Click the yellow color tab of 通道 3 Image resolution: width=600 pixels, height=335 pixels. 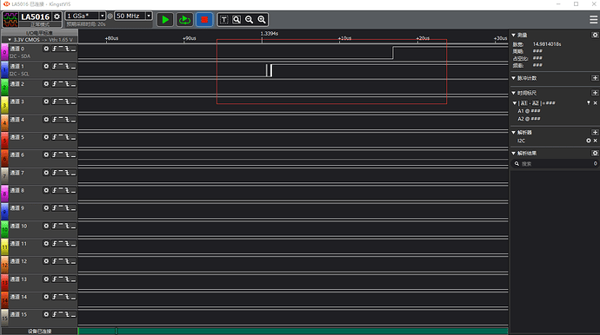(x=4, y=105)
